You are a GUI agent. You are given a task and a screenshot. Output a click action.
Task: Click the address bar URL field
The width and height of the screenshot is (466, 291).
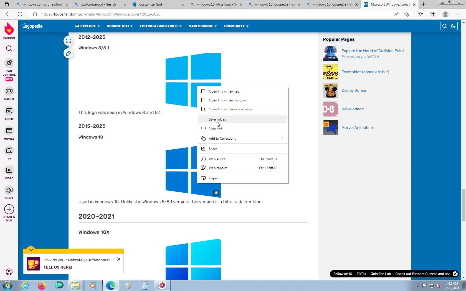click(x=211, y=14)
